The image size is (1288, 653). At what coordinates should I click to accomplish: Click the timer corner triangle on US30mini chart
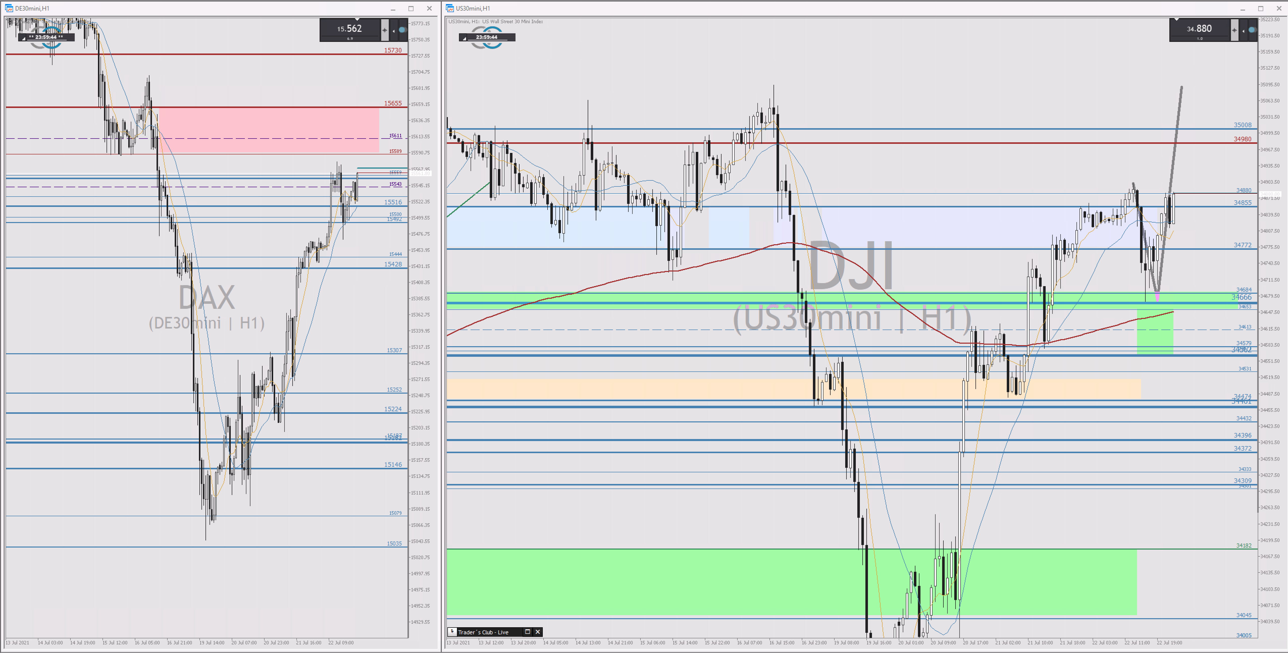[x=464, y=38]
